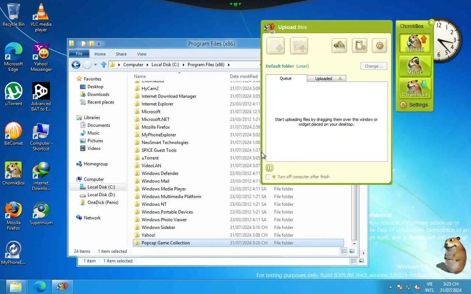Click the add folder icon in ChomikBox
This screenshot has height=294, width=471.
tap(299, 46)
